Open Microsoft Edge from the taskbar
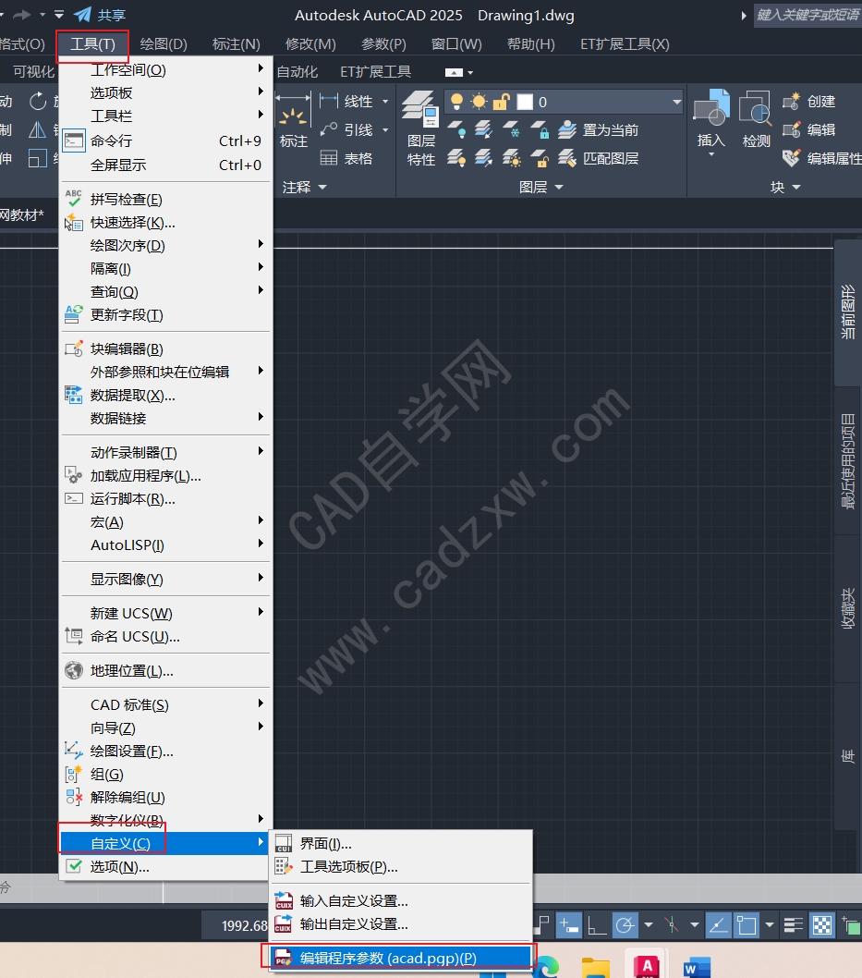862x978 pixels. pos(546,967)
